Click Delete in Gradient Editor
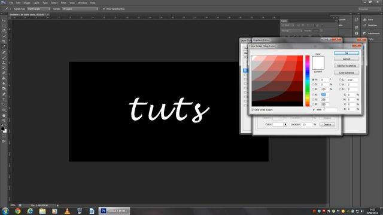The height and width of the screenshot is (215, 383). pos(327,125)
